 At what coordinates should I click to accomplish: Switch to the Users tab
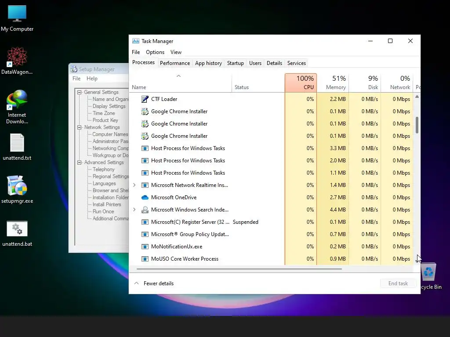click(x=255, y=63)
